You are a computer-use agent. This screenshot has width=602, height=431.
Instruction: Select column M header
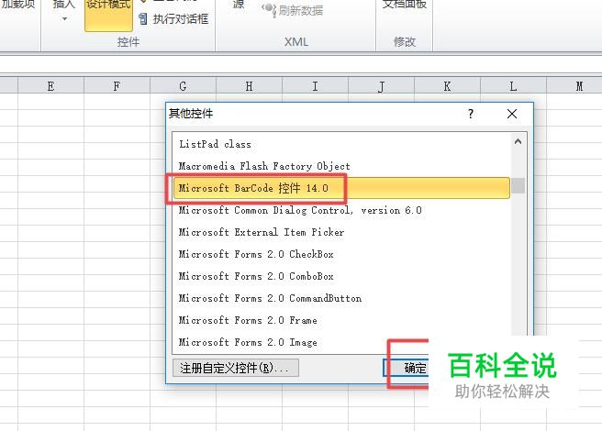pyautogui.click(x=574, y=86)
